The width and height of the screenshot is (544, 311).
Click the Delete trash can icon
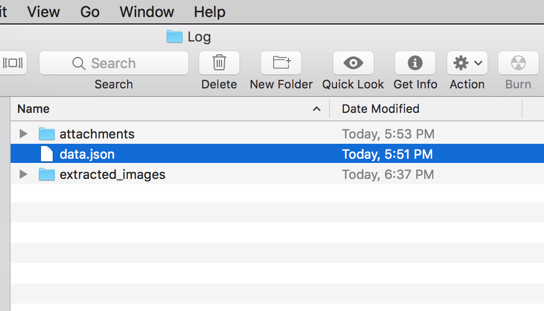click(219, 63)
